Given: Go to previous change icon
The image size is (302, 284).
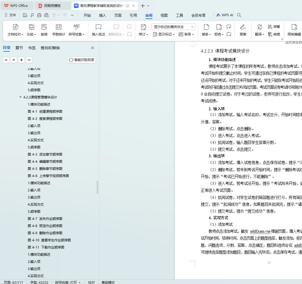Looking at the screenshot, I should pyautogui.click(x=229, y=27).
